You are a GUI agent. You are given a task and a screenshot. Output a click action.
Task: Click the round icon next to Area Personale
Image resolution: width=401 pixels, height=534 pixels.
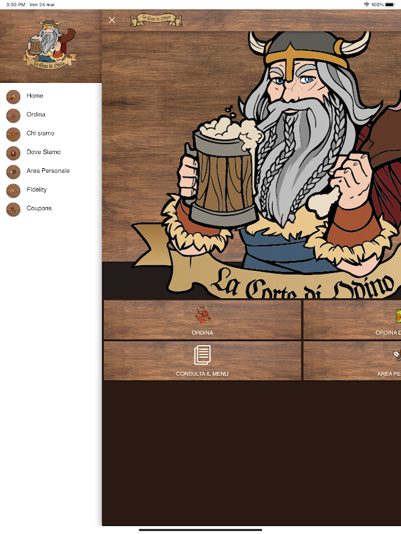pos(13,172)
